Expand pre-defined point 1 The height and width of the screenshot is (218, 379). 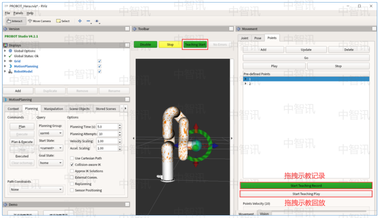click(x=246, y=79)
